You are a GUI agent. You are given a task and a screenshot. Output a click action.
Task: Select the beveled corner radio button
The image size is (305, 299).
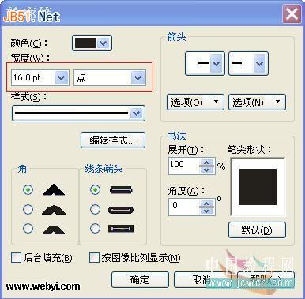(28, 228)
